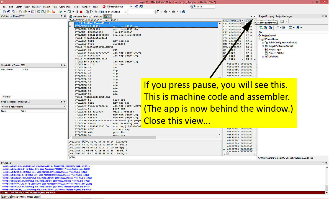
Task: Click the Remove file from project icon
Action: click(x=53, y=12)
